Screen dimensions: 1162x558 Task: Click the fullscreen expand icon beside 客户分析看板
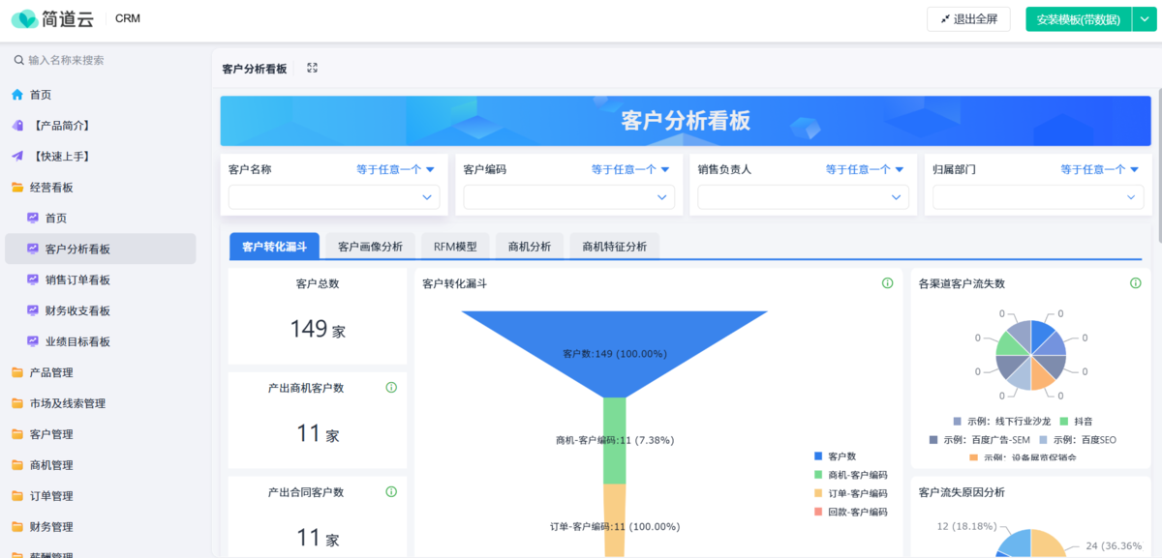311,68
